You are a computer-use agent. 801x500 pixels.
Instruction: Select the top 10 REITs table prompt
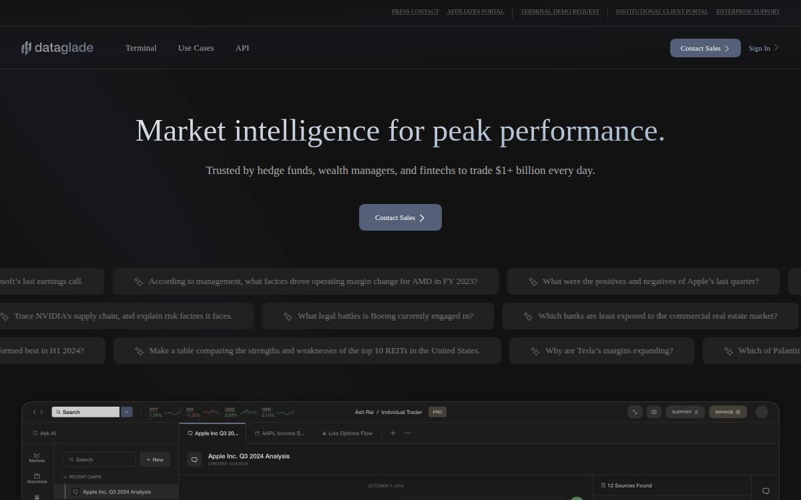307,351
